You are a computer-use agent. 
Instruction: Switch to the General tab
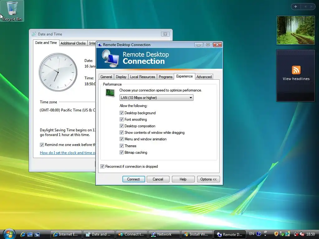106,77
